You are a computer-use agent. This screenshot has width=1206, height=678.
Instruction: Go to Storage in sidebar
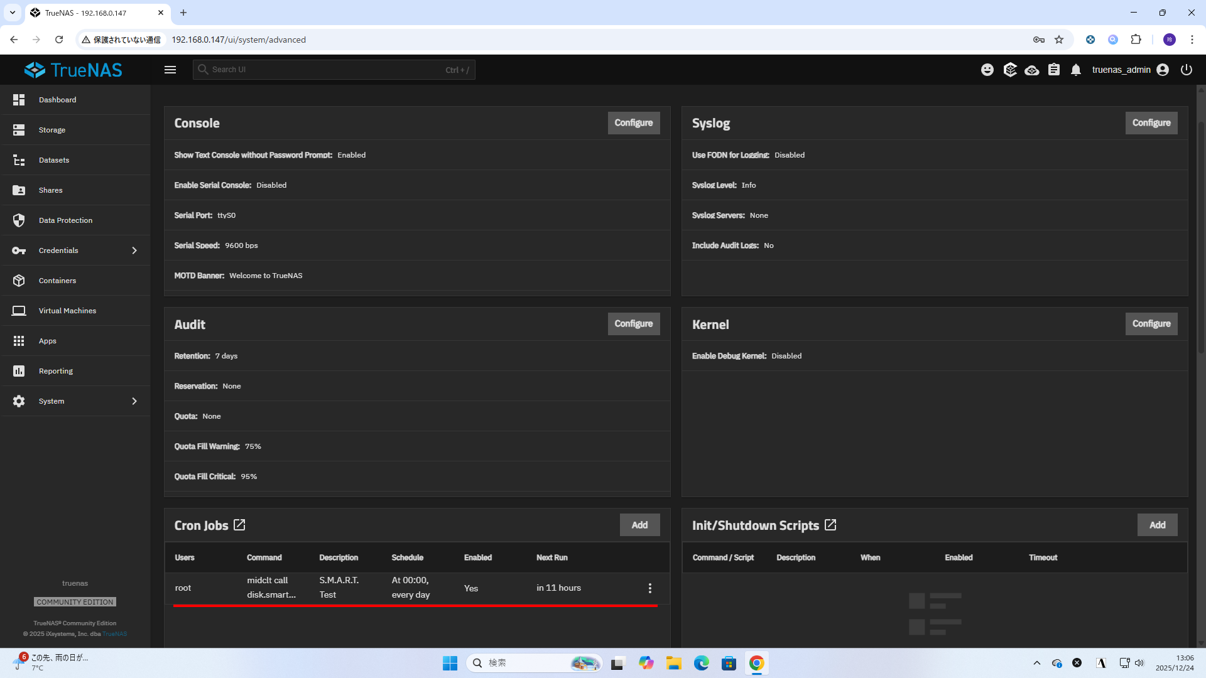click(x=52, y=130)
